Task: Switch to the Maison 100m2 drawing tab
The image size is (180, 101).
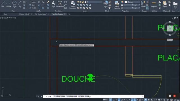Action: click(24, 14)
